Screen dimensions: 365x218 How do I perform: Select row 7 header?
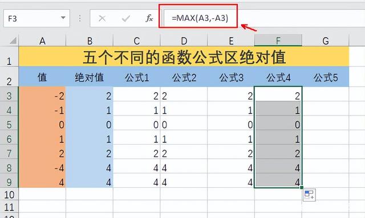9,152
